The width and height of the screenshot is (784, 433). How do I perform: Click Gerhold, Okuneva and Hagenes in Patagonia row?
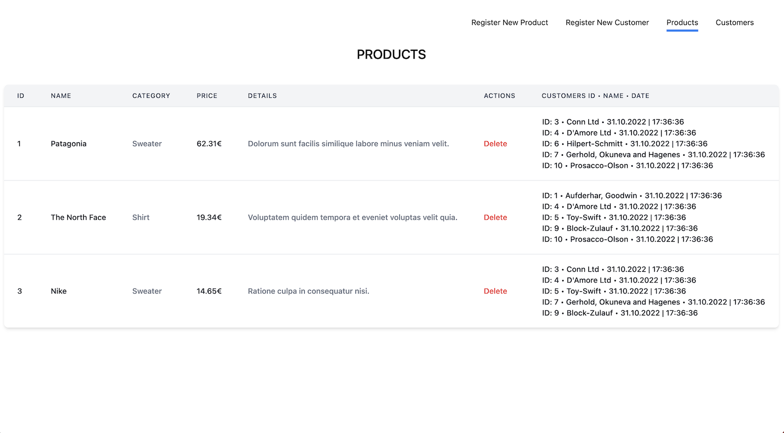pos(653,155)
